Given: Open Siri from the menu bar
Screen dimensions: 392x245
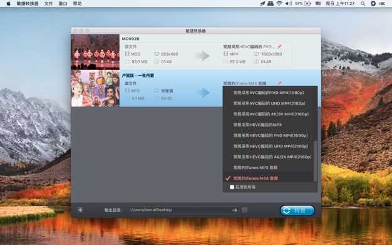Looking at the screenshot, I should point(373,4).
